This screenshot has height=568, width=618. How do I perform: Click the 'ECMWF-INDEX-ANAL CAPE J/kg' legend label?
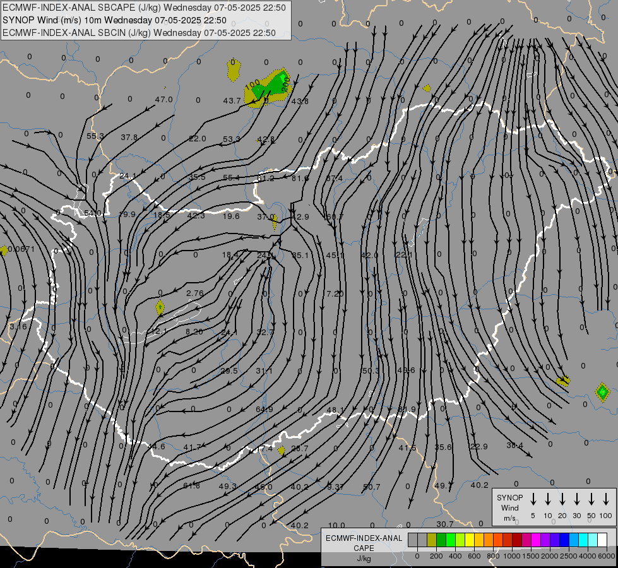pyautogui.click(x=364, y=548)
